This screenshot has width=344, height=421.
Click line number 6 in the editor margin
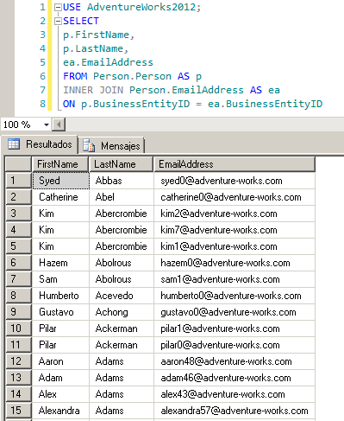(42, 76)
